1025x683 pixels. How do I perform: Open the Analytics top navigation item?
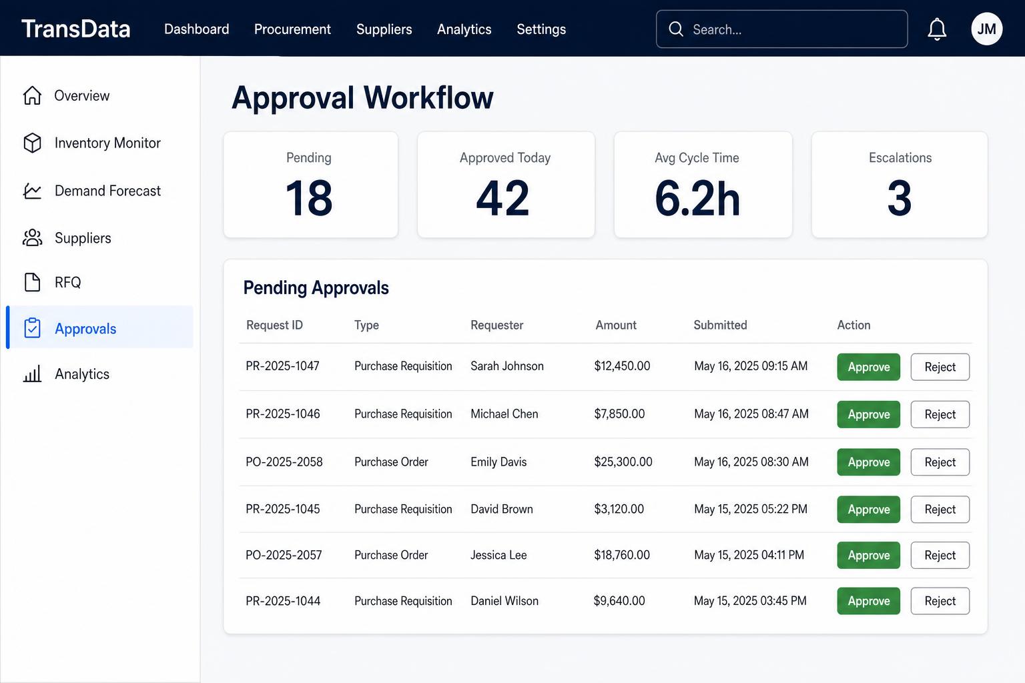(x=464, y=29)
